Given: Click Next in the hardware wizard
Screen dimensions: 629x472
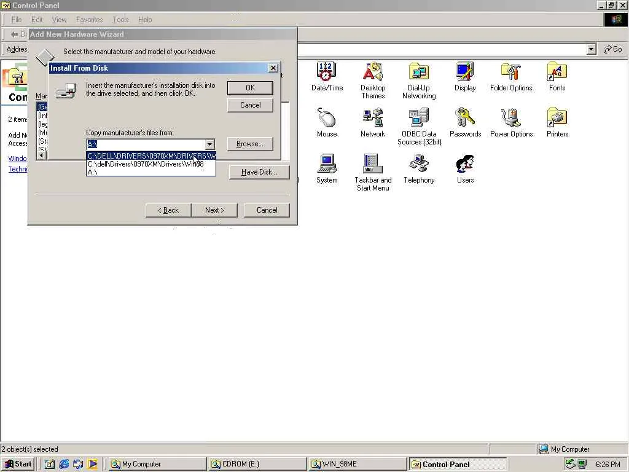Looking at the screenshot, I should pyautogui.click(x=214, y=210).
